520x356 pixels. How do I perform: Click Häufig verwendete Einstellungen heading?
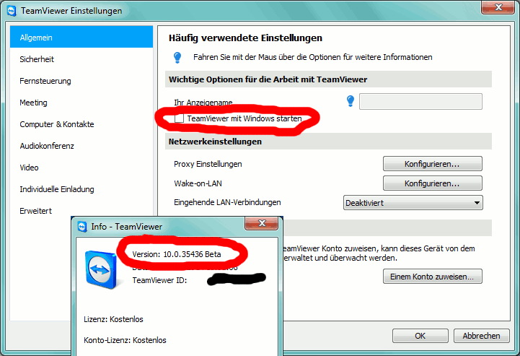[245, 38]
